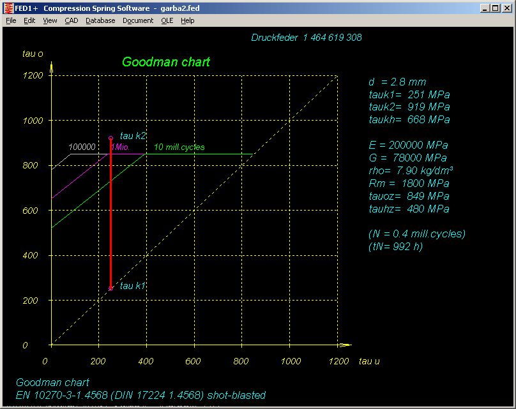Open the Edit menu

tap(29, 20)
